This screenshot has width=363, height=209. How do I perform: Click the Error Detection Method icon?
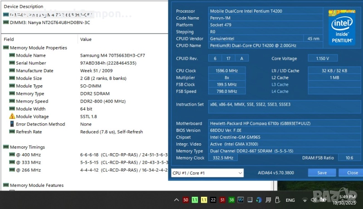[x=12, y=124]
